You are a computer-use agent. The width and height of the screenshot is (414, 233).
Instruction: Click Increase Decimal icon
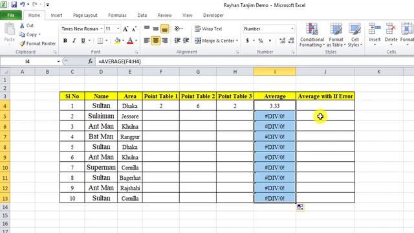point(282,41)
